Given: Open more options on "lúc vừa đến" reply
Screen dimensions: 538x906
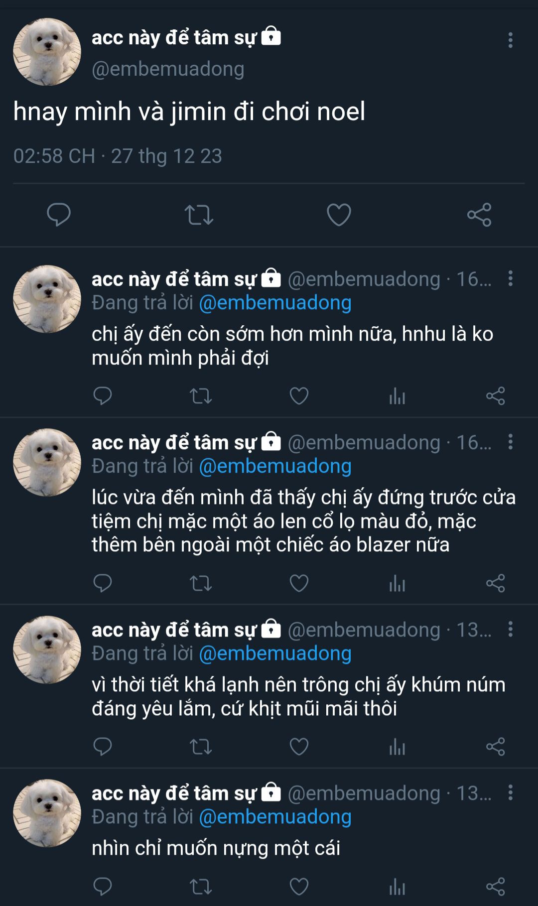Looking at the screenshot, I should (510, 442).
